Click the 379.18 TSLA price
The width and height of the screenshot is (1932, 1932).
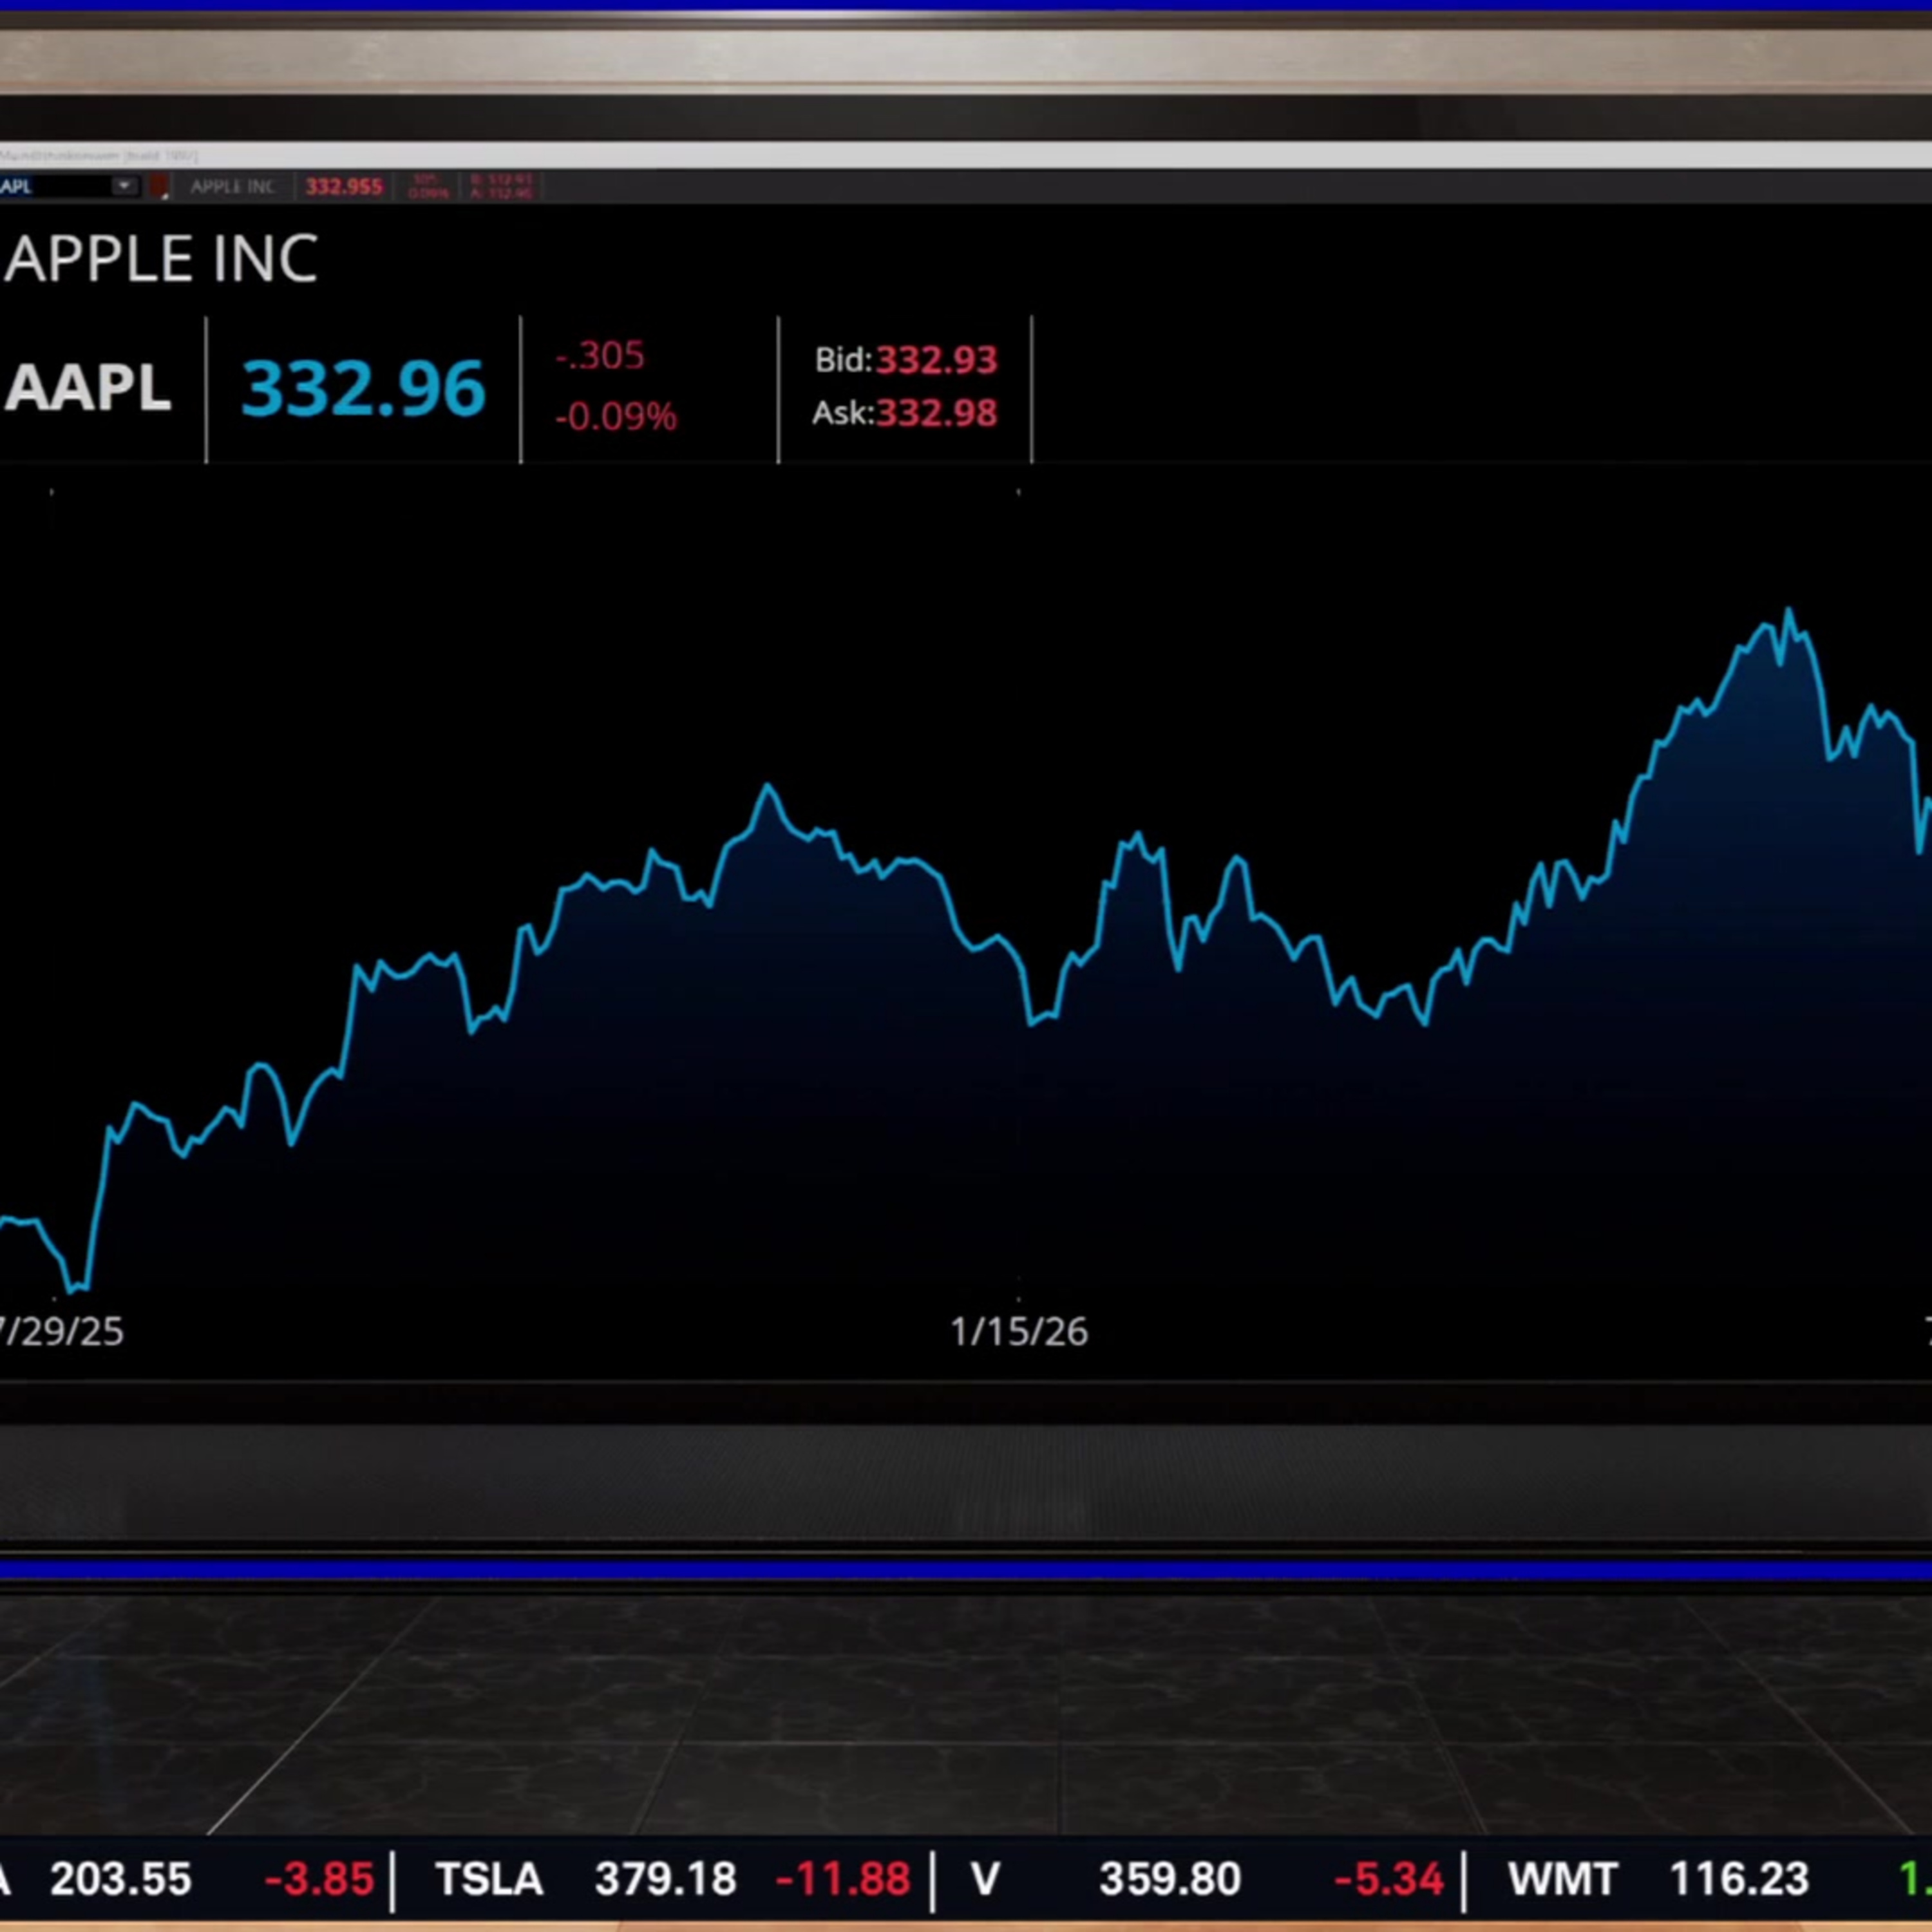(665, 1879)
